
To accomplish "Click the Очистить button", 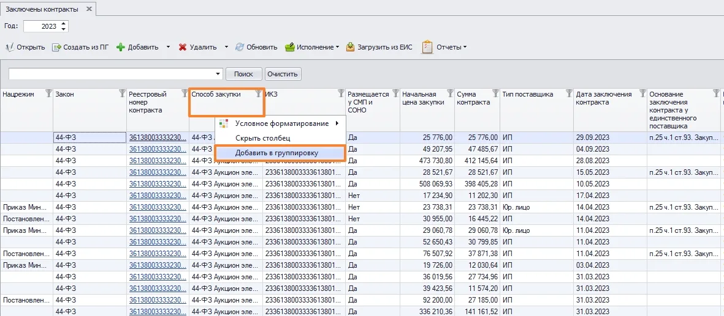I will (x=283, y=74).
